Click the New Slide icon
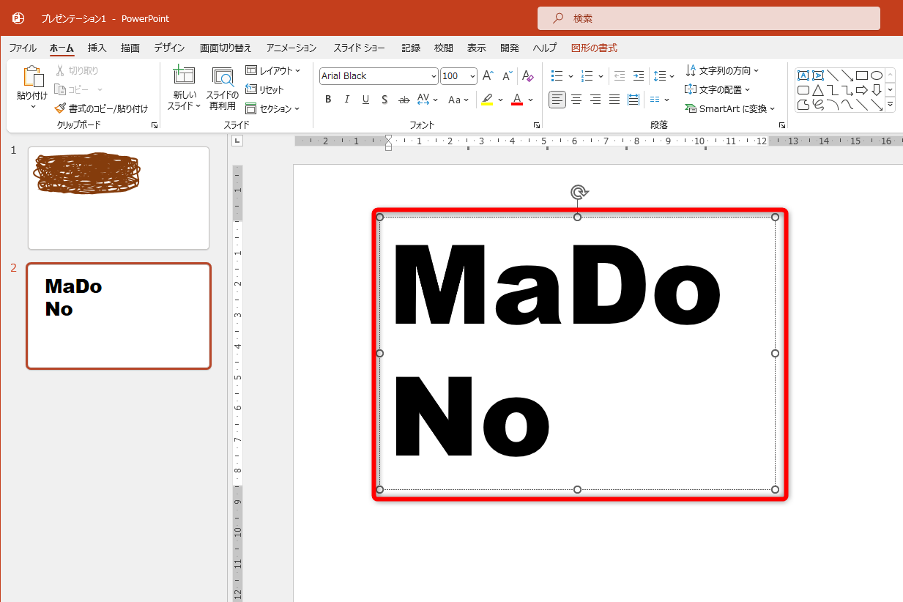The width and height of the screenshot is (903, 602). 183,76
